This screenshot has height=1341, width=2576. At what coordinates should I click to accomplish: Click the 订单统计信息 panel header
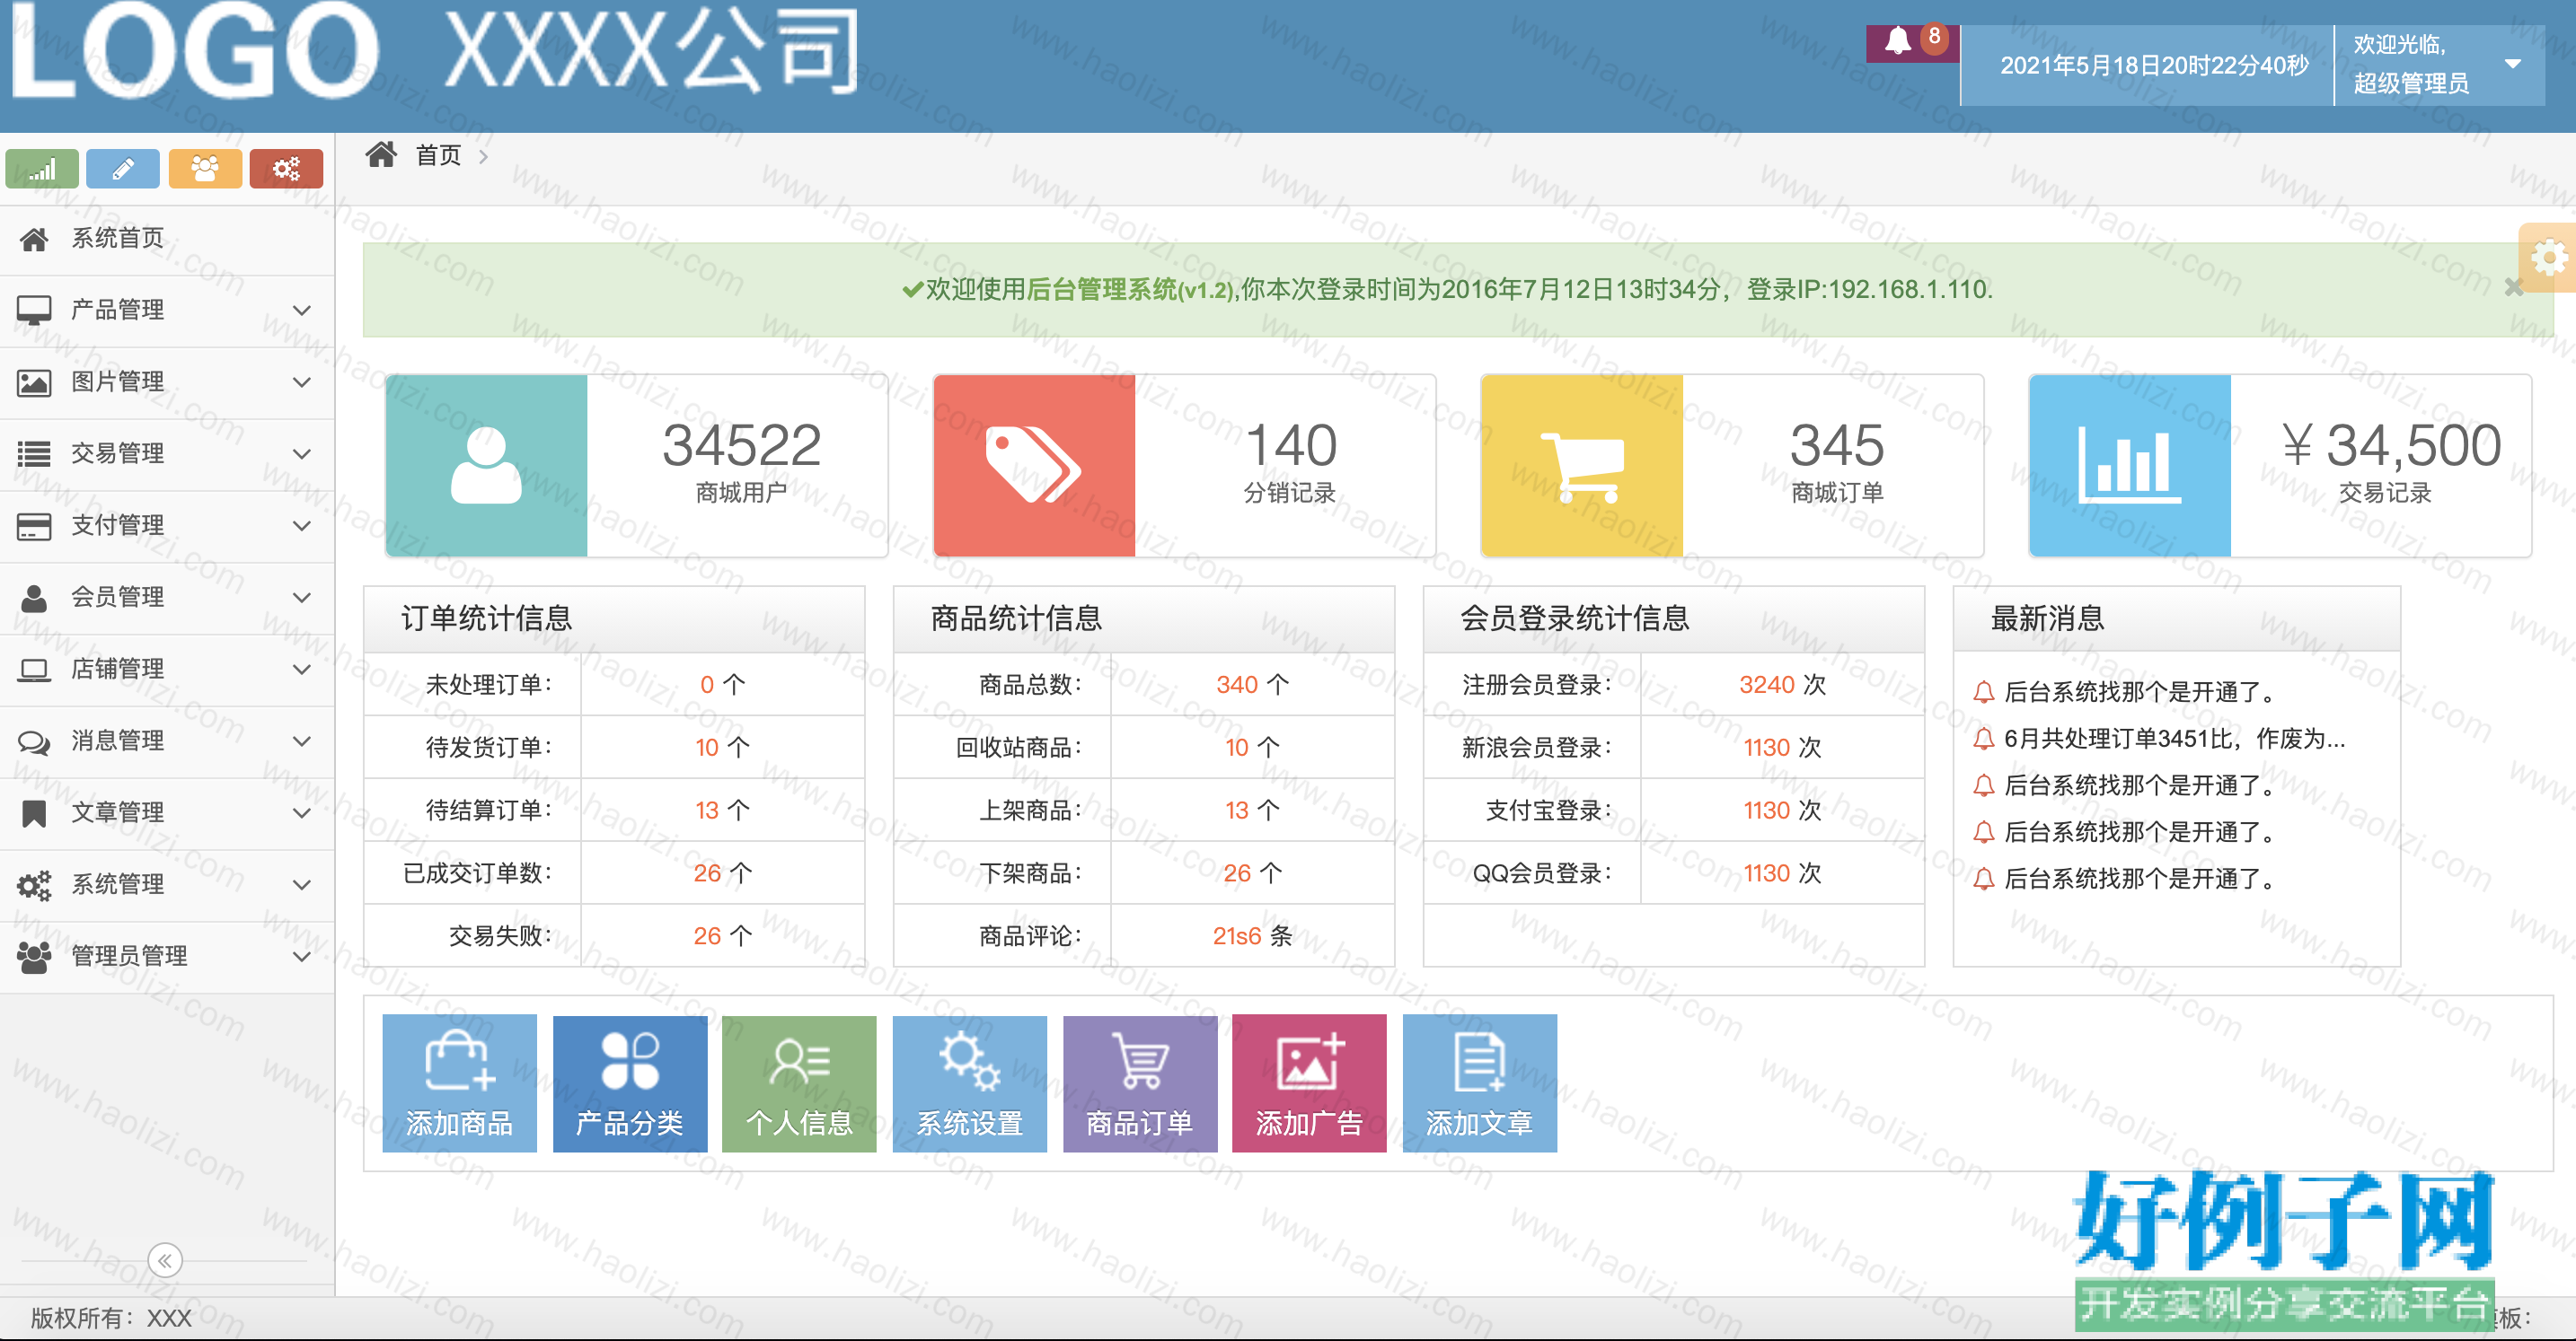(x=614, y=618)
